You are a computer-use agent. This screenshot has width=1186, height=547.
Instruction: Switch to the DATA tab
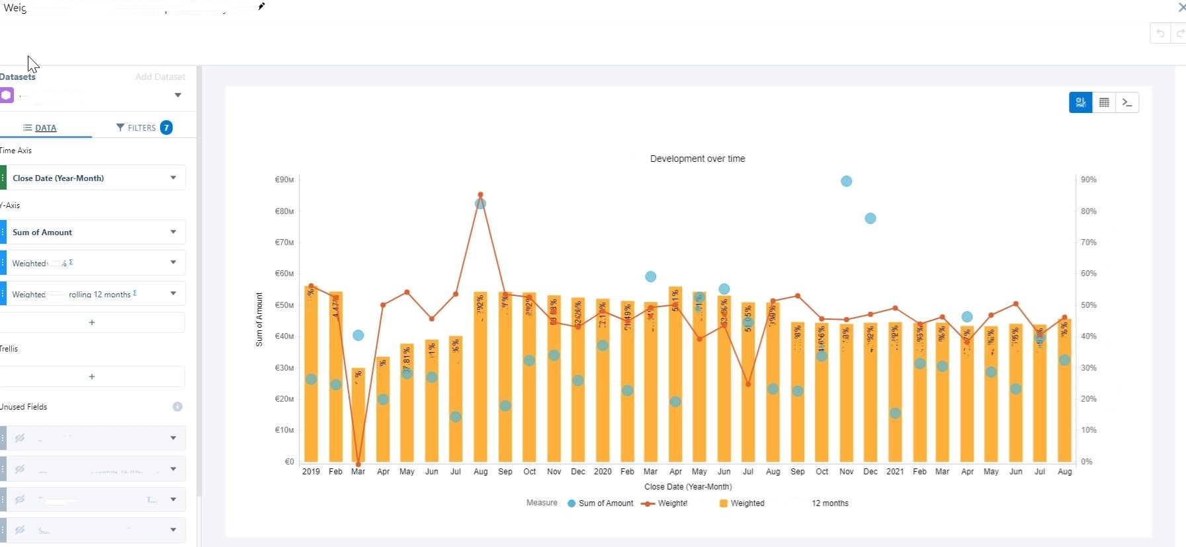46,128
